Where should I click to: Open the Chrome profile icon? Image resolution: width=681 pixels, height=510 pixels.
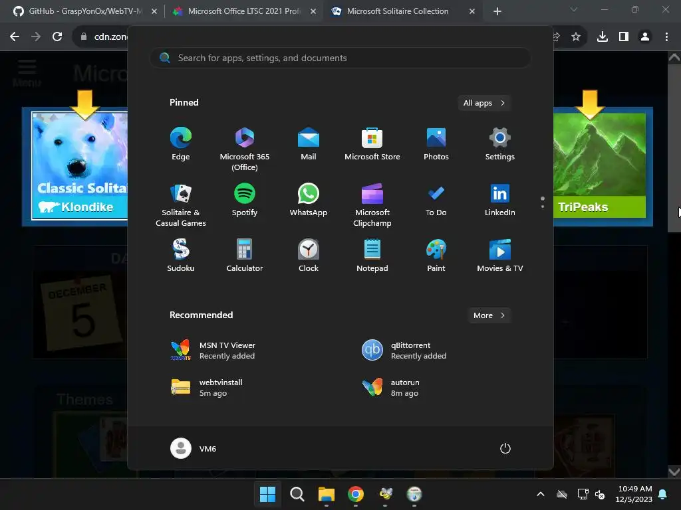coord(645,37)
